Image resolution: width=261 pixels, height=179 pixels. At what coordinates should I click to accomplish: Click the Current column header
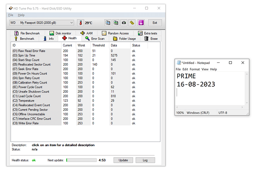coord(69,45)
